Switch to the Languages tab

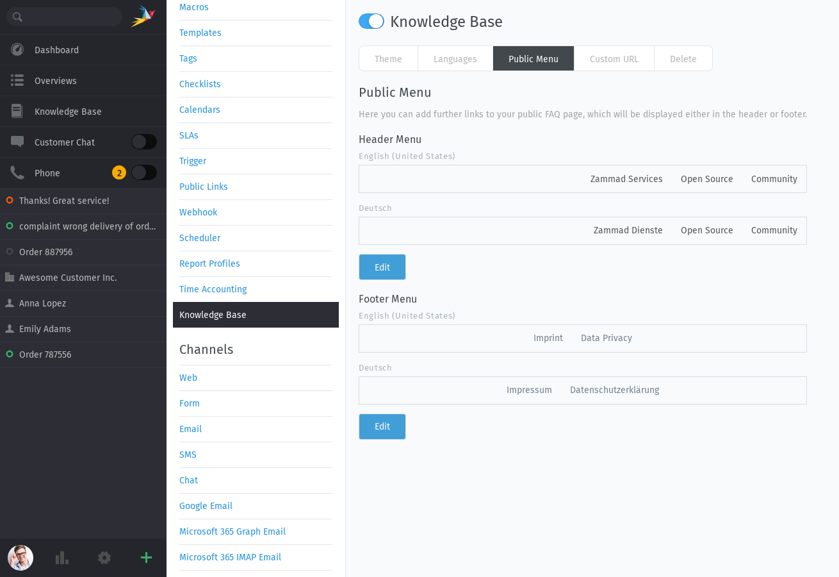455,58
